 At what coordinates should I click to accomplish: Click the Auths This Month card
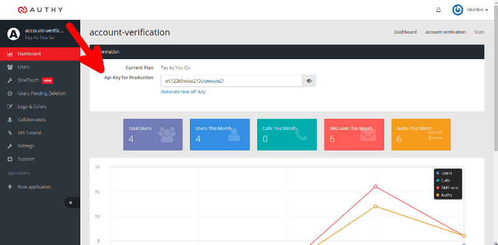pos(421,134)
